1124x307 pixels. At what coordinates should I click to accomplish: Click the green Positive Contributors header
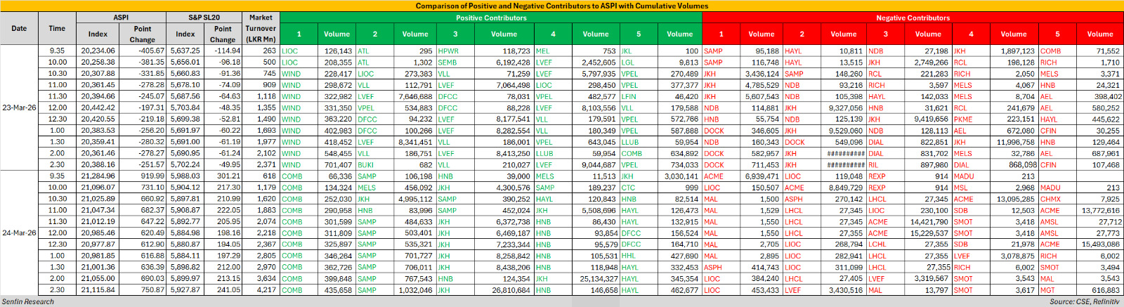click(490, 18)
